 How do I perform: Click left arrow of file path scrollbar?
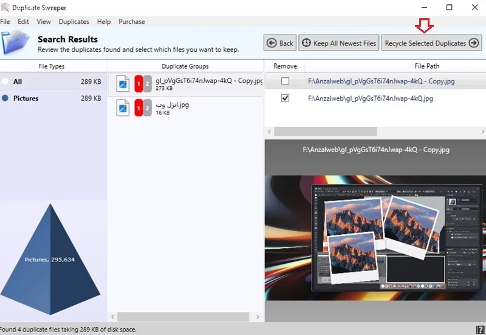click(269, 131)
